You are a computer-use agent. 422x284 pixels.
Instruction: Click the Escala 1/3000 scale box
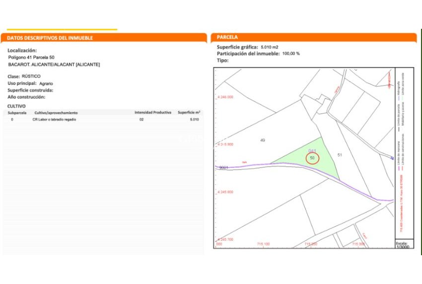tap(401, 245)
